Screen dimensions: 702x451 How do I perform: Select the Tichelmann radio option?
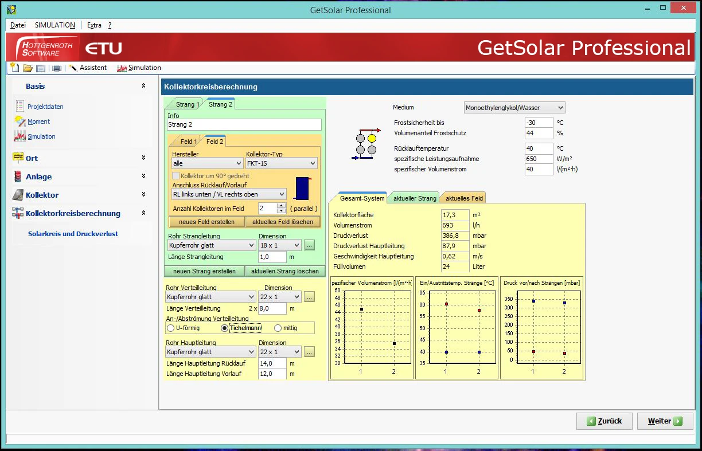(x=225, y=328)
